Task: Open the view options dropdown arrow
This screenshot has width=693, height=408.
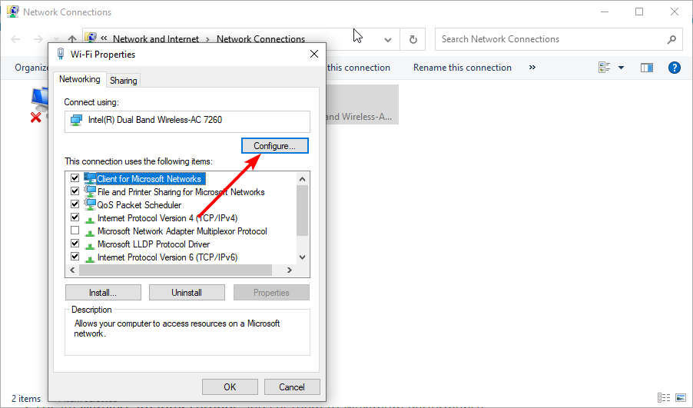Action: coord(621,68)
